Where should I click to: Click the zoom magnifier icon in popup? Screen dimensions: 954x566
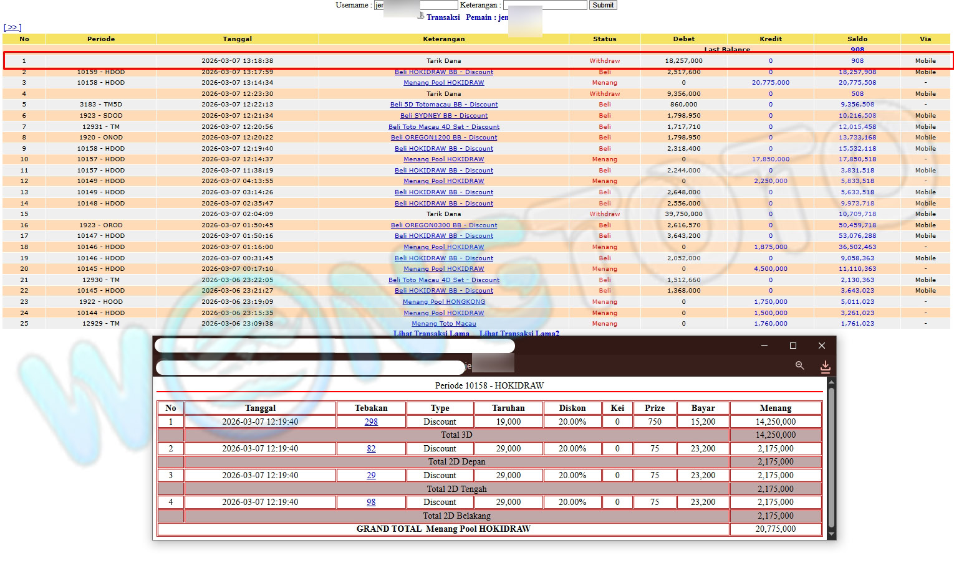(799, 366)
